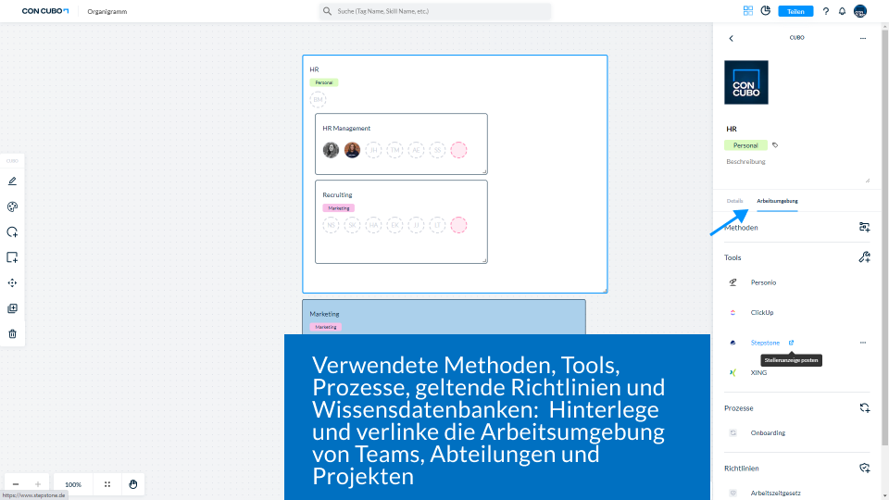Open the notifications bell
889x500 pixels.
coord(842,11)
